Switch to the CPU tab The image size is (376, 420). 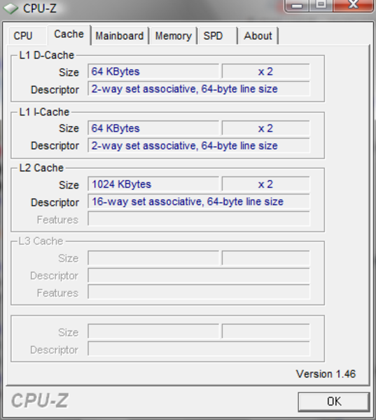pyautogui.click(x=27, y=36)
